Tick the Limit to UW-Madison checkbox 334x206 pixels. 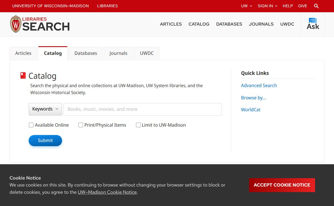coord(138,125)
